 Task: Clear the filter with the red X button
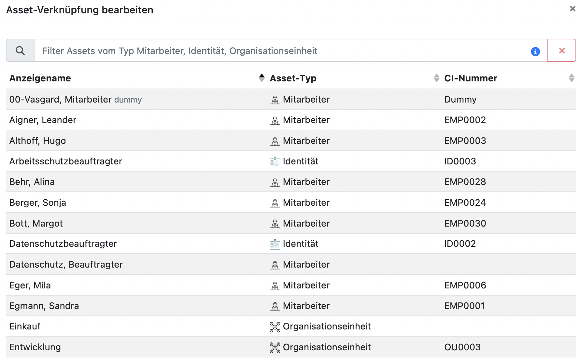coord(562,50)
